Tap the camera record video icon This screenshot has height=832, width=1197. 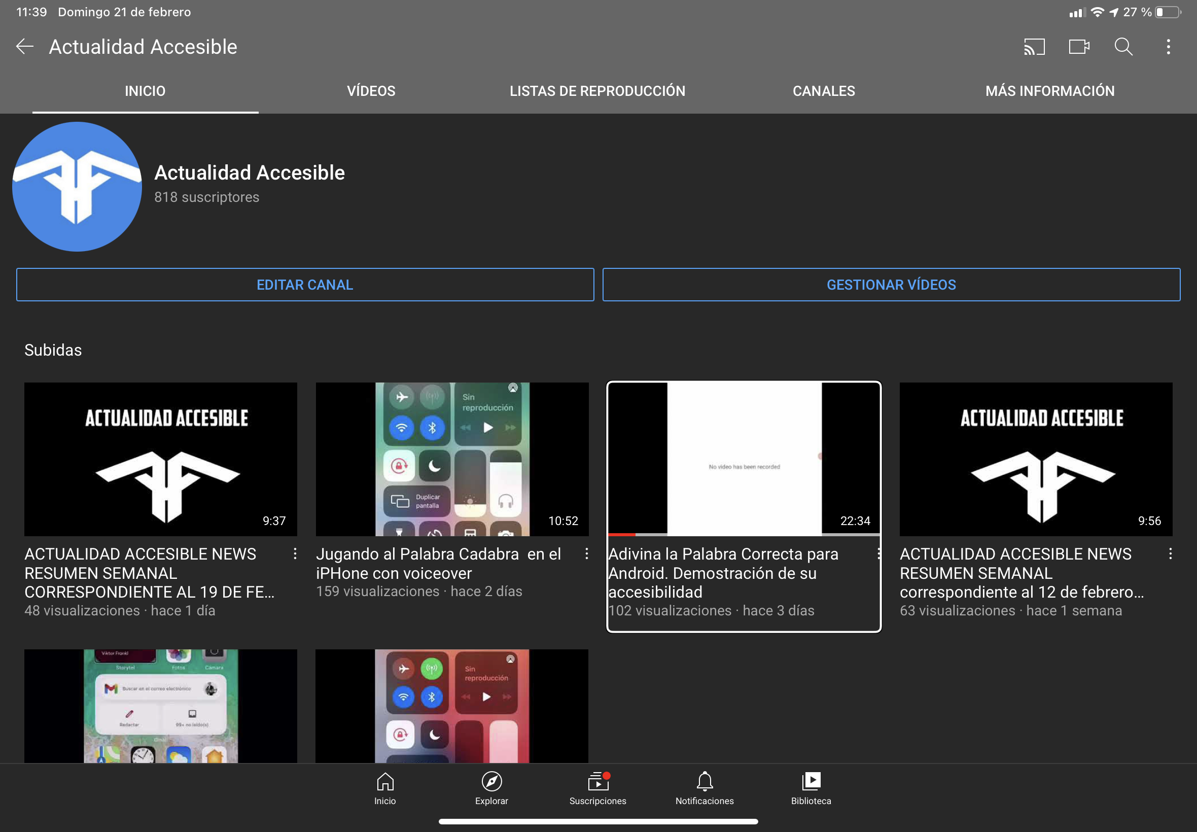point(1079,47)
